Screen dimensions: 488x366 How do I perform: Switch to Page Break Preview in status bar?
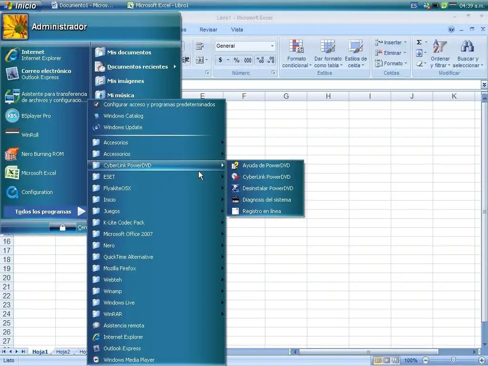(x=395, y=360)
